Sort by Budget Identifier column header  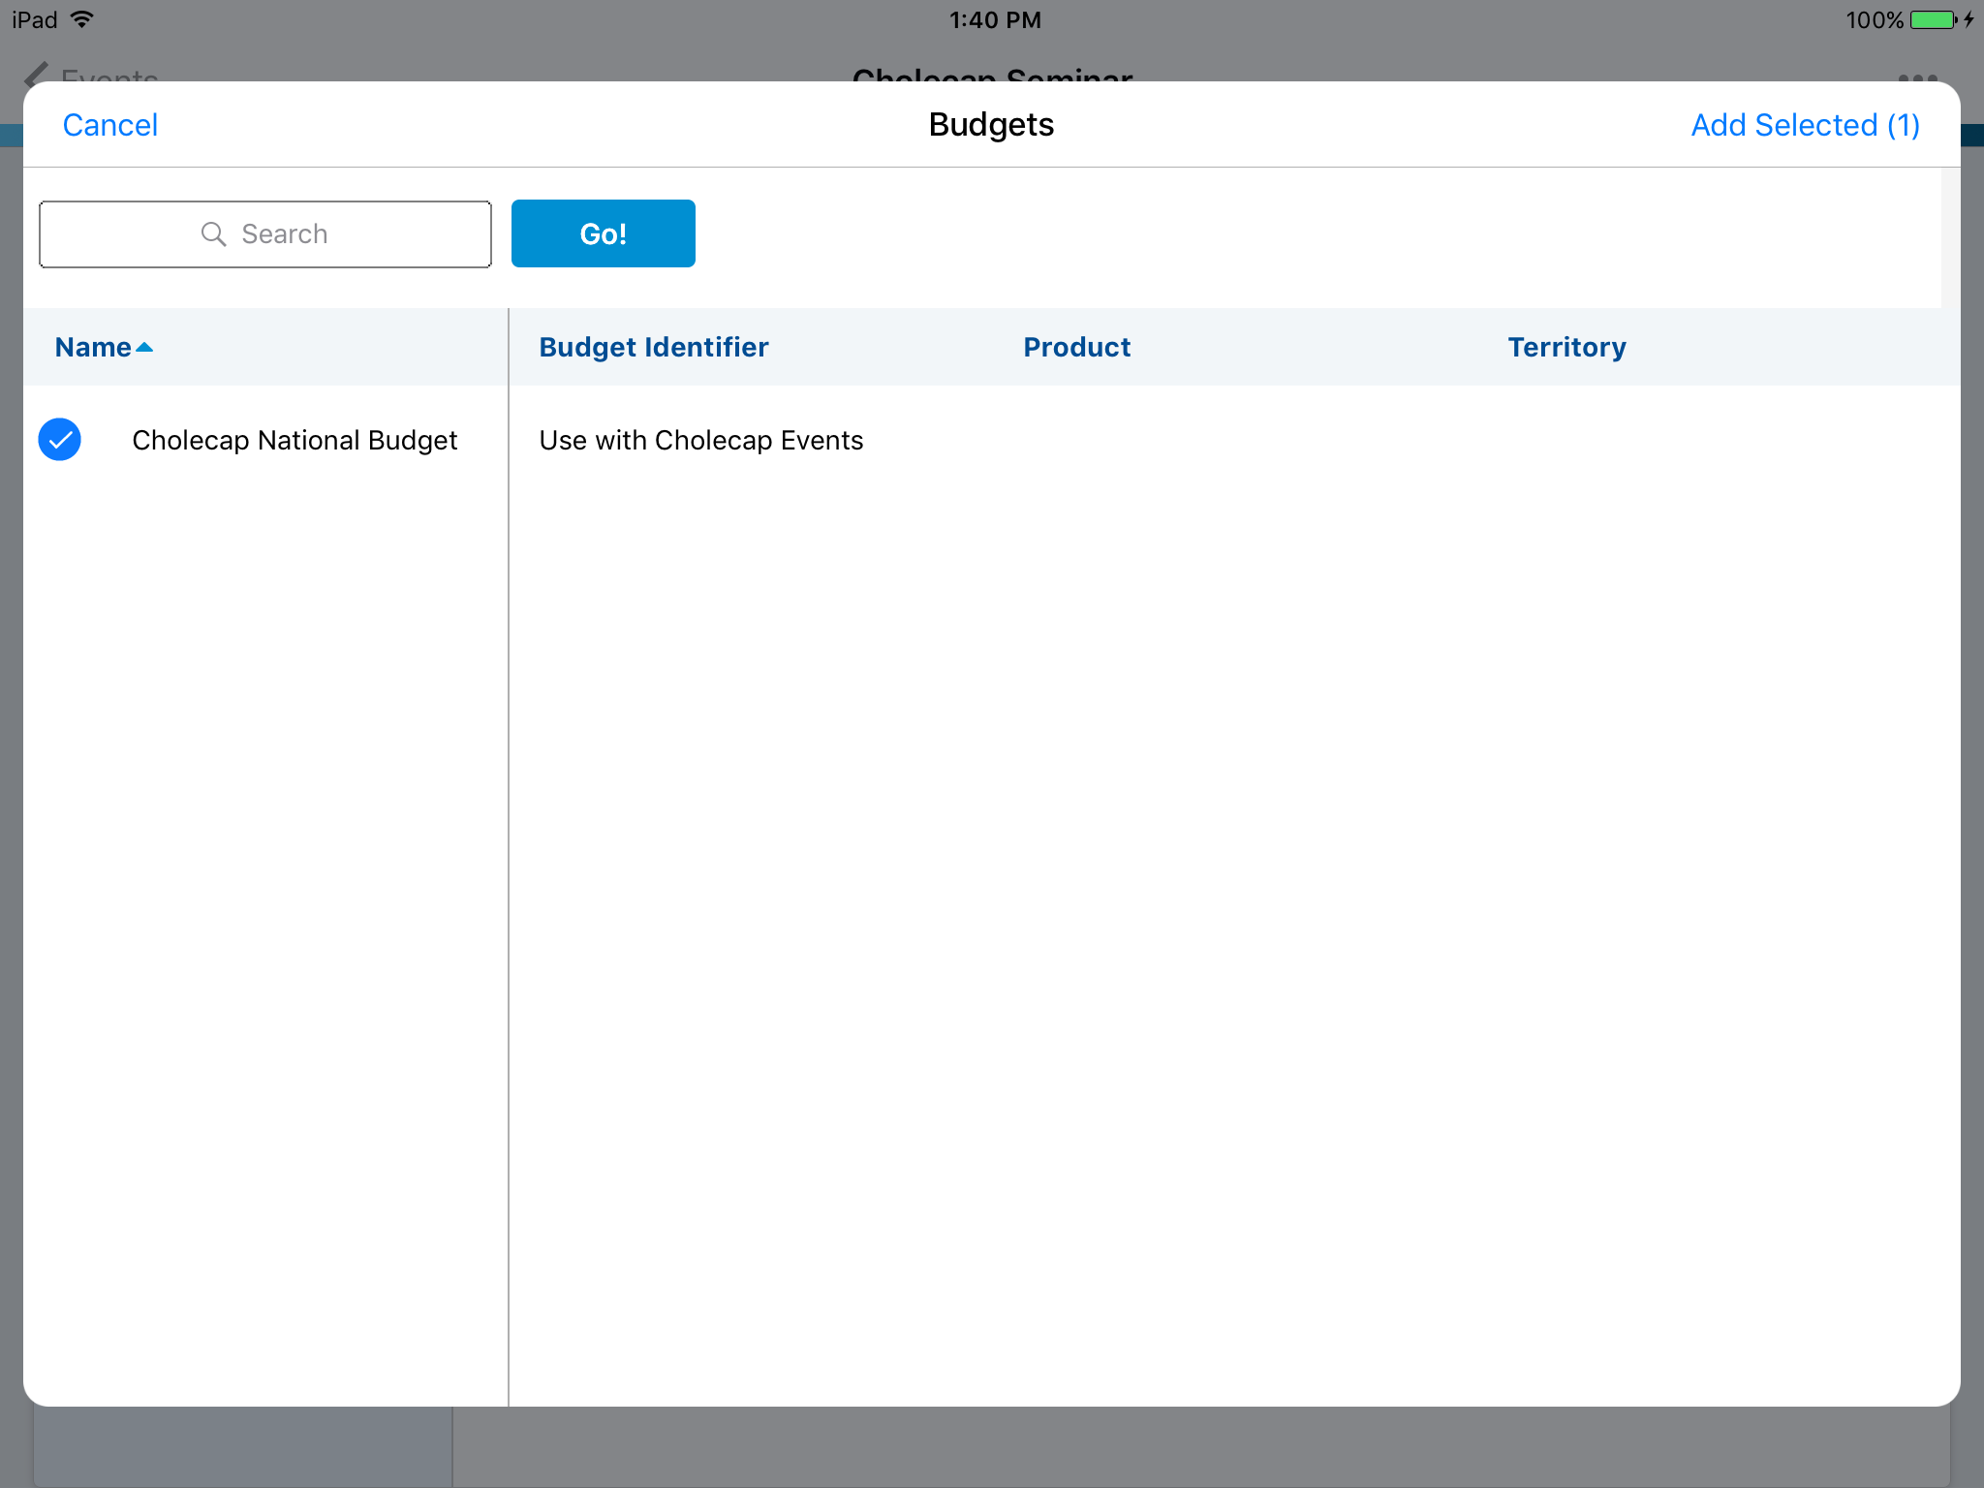(654, 347)
